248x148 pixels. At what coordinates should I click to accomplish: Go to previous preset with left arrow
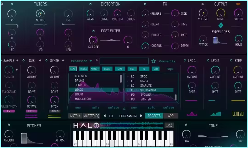click(105, 116)
